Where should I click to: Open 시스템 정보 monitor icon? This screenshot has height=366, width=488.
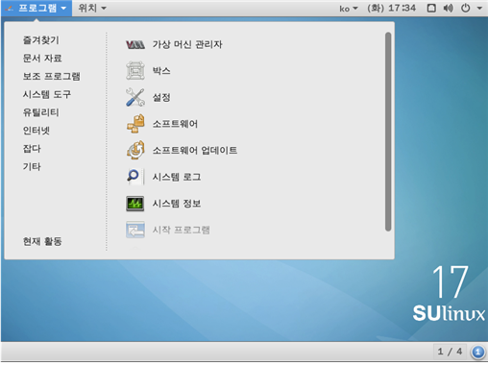coord(135,204)
